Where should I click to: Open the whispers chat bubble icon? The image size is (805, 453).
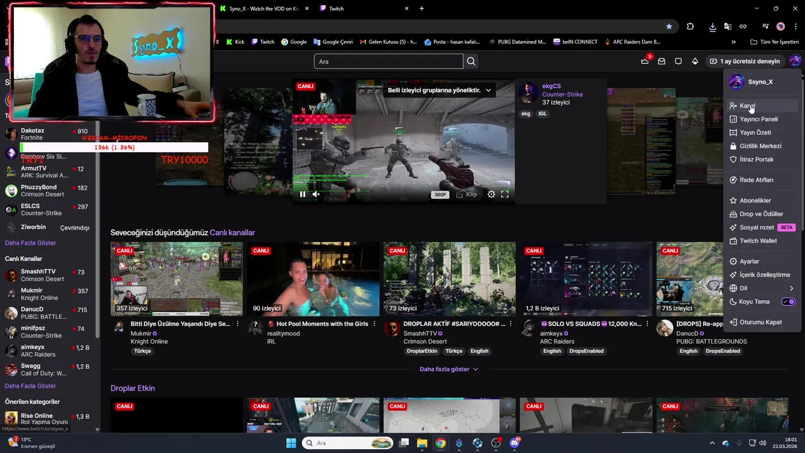tap(678, 61)
